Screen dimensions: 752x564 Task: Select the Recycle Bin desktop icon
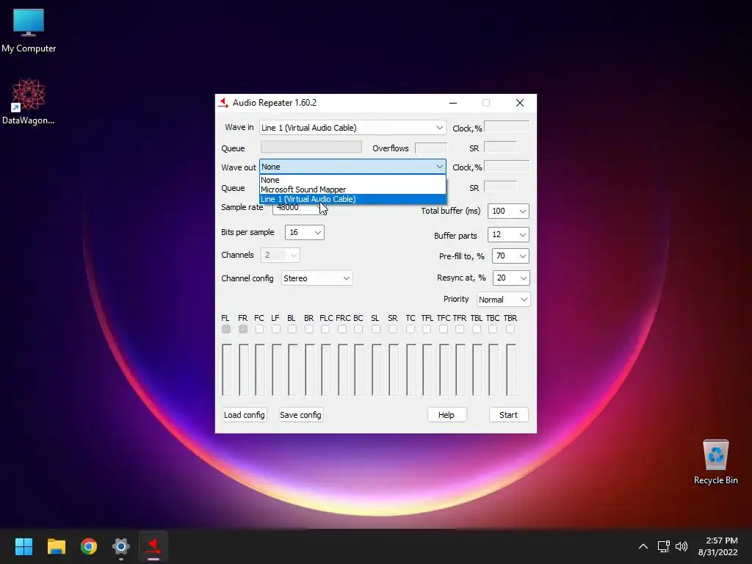[x=715, y=463]
